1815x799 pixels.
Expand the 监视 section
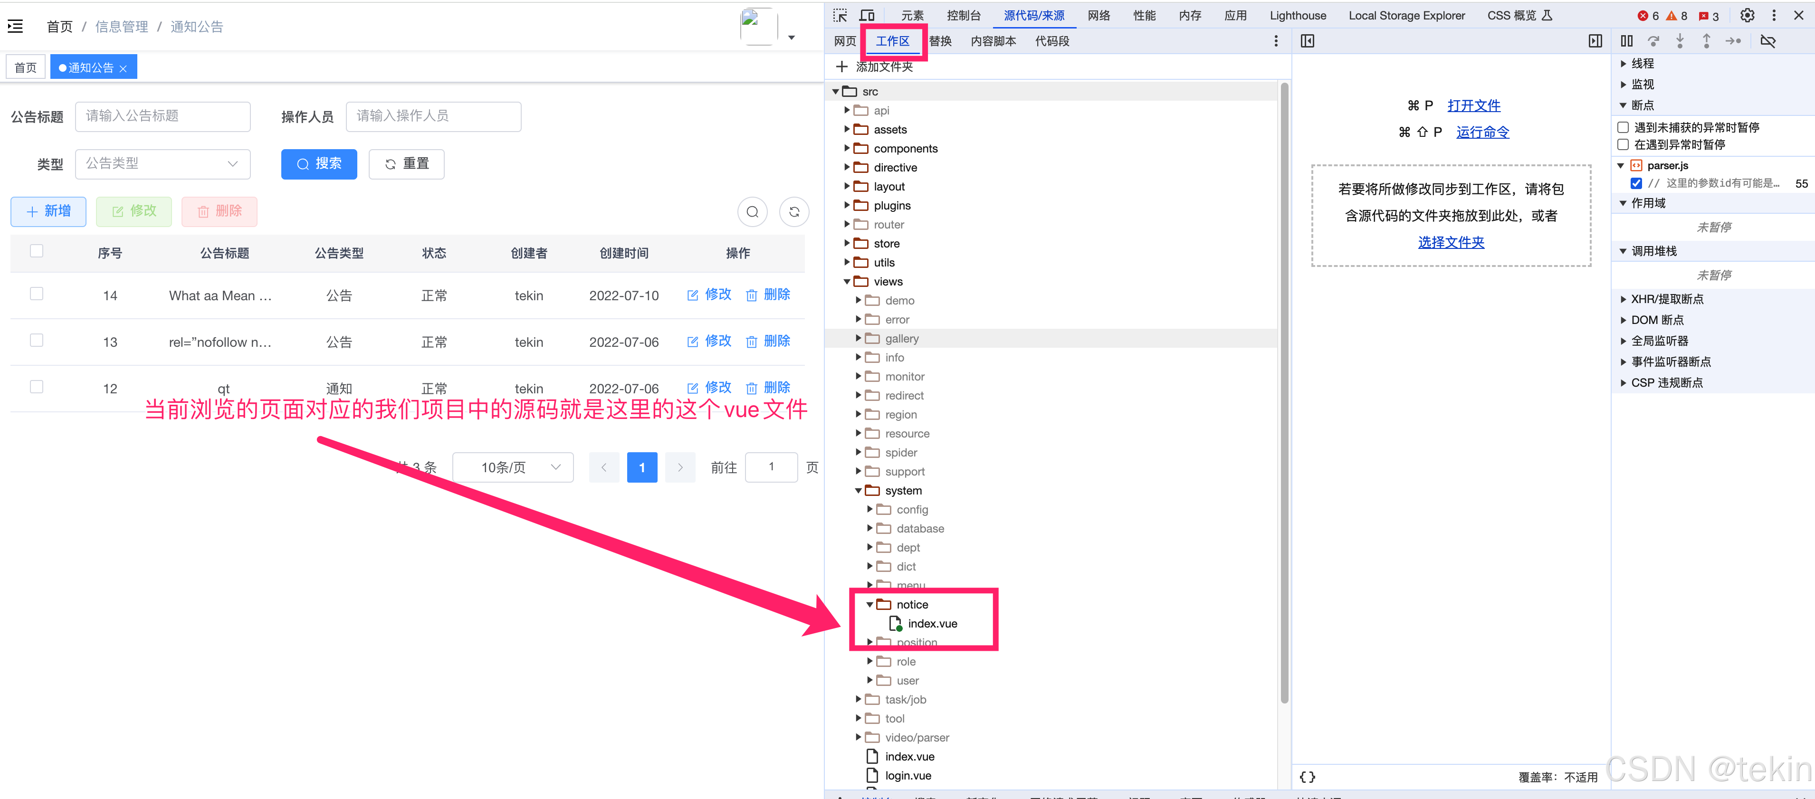[1624, 84]
